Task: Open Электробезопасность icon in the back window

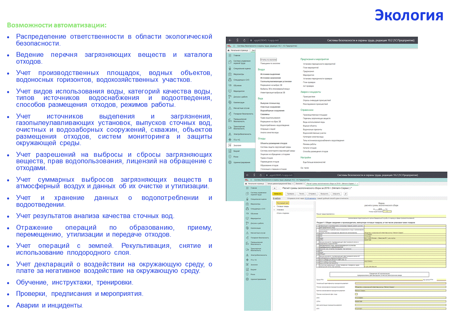Action: (x=230, y=134)
